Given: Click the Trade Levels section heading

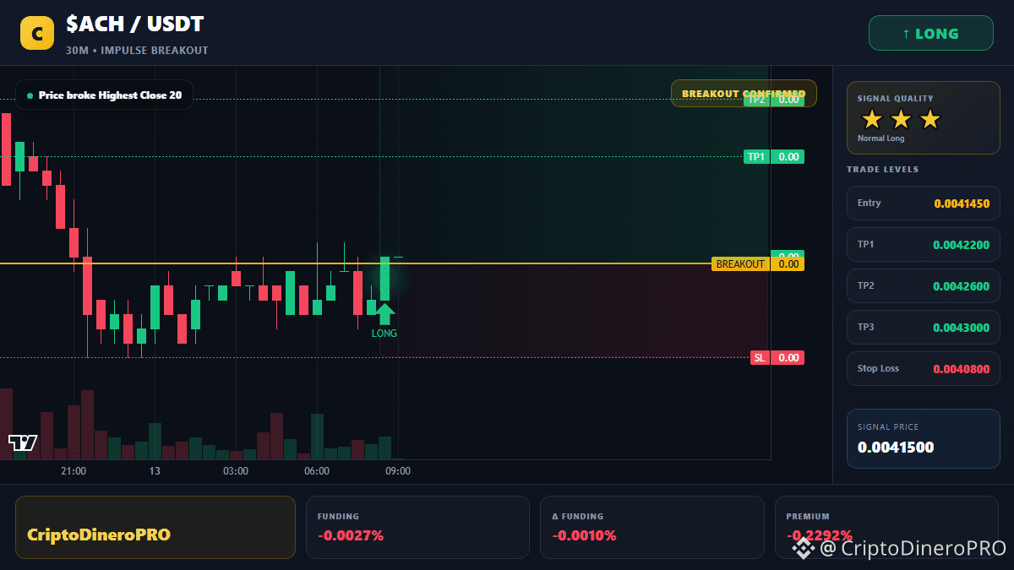Looking at the screenshot, I should 882,170.
